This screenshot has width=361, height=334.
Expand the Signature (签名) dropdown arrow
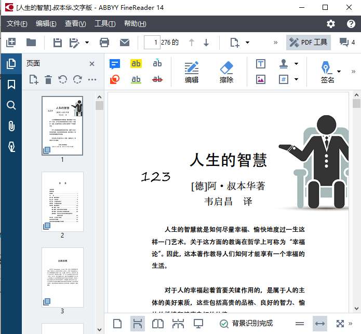(339, 72)
